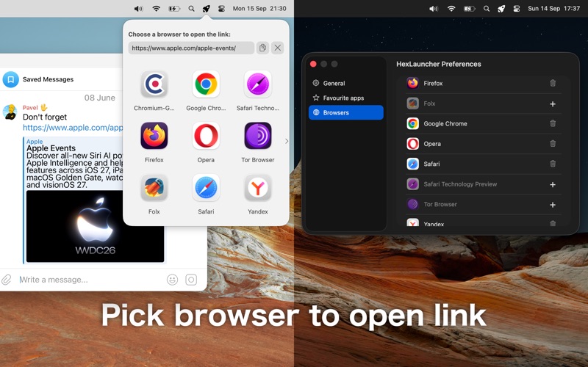This screenshot has width=588, height=367.
Task: Click the apple-events URL field
Action: tap(191, 48)
